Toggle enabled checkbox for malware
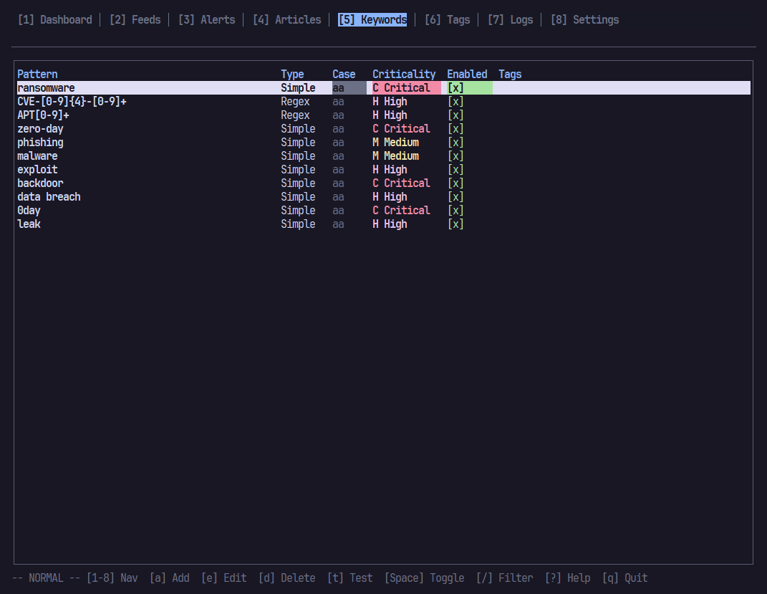The width and height of the screenshot is (767, 594). [455, 156]
